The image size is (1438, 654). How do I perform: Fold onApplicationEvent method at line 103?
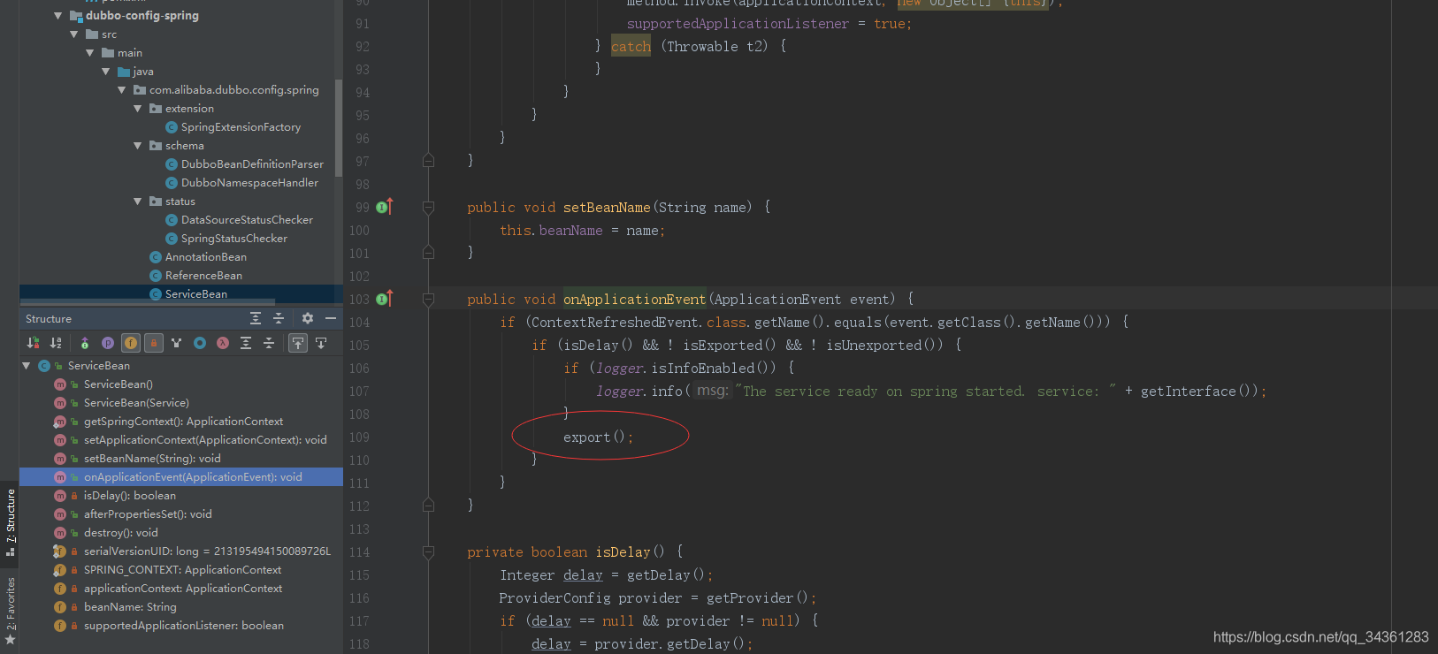(428, 299)
